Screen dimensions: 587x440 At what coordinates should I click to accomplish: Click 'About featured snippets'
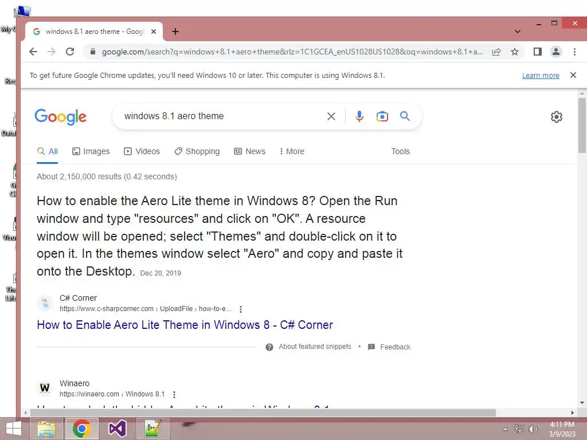click(x=315, y=347)
